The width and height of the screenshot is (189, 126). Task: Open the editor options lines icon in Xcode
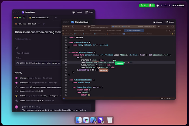pyautogui.click(x=170, y=30)
